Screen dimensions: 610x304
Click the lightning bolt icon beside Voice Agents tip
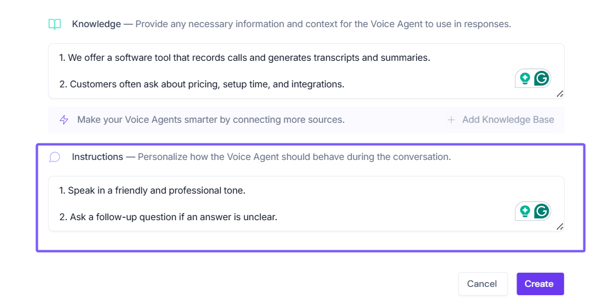64,120
